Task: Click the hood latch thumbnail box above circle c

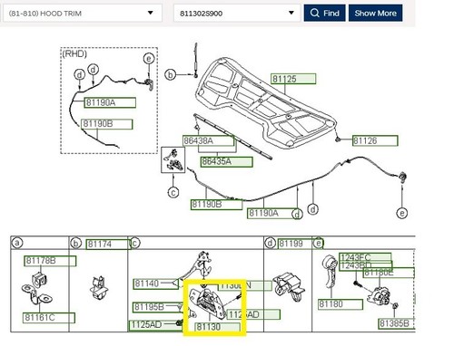Action: [x=173, y=159]
